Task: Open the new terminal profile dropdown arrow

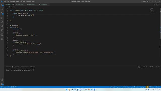Action: [x=148, y=67]
